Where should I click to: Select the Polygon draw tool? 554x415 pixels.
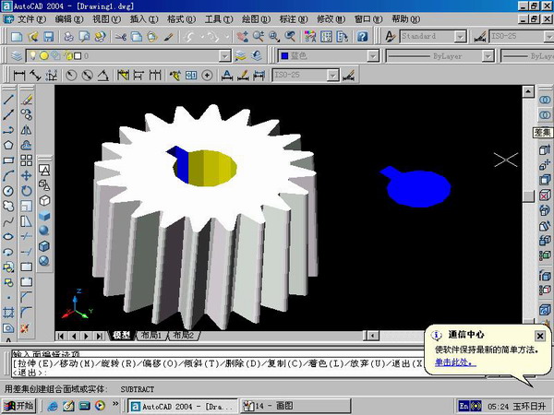pos(8,145)
